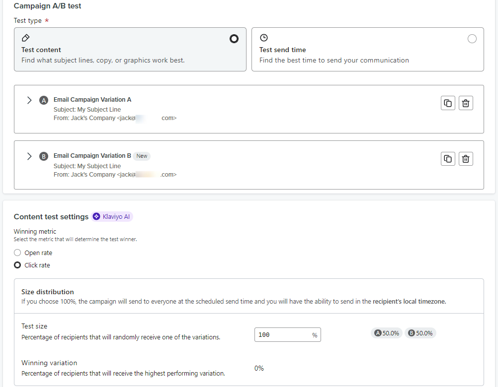Duplicate Email Campaign Variation B

pos(448,158)
